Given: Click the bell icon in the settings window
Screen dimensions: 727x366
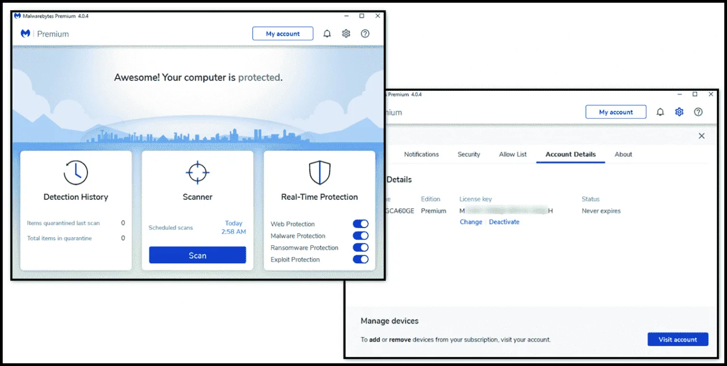Looking at the screenshot, I should (x=660, y=112).
